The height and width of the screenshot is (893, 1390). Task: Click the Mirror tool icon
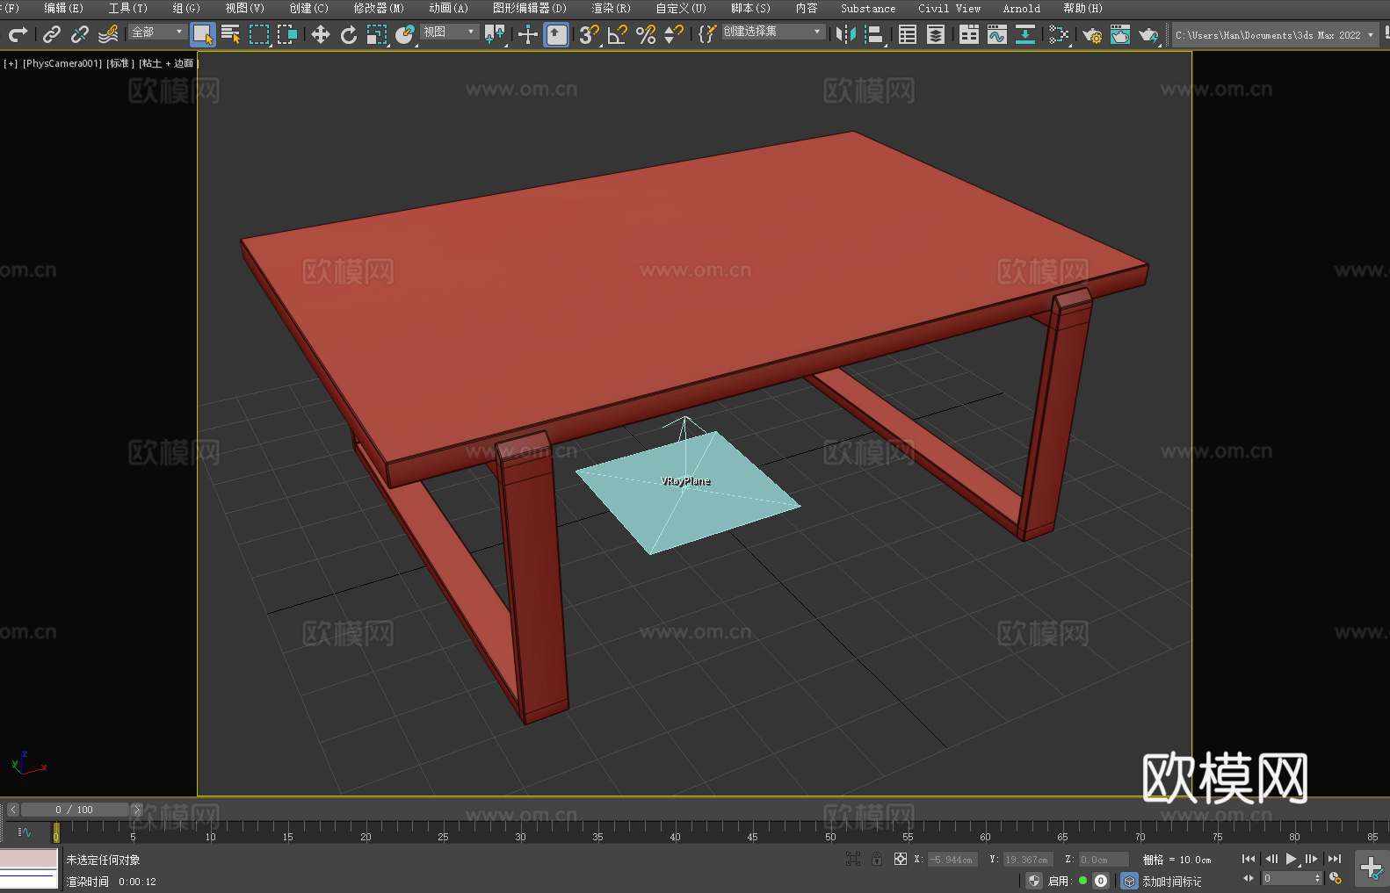pyautogui.click(x=846, y=34)
